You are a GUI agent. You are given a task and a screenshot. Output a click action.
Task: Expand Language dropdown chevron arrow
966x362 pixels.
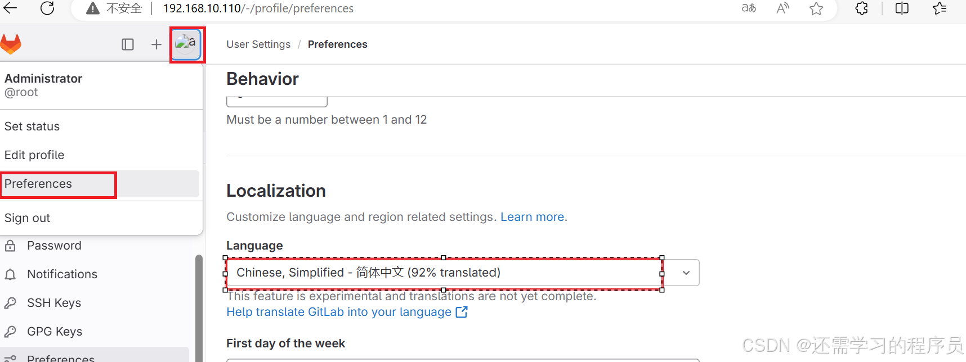pyautogui.click(x=686, y=273)
